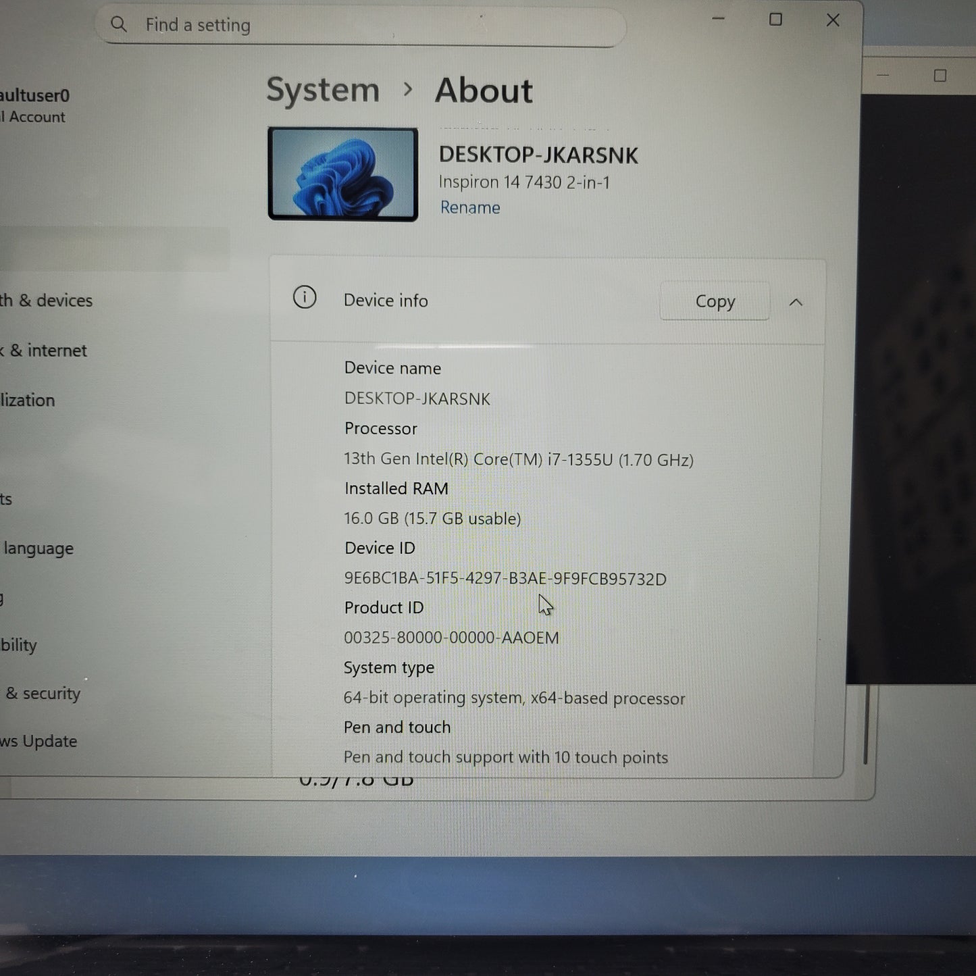Click the Copy button for device info
Viewport: 976px width, 976px height.
click(714, 301)
